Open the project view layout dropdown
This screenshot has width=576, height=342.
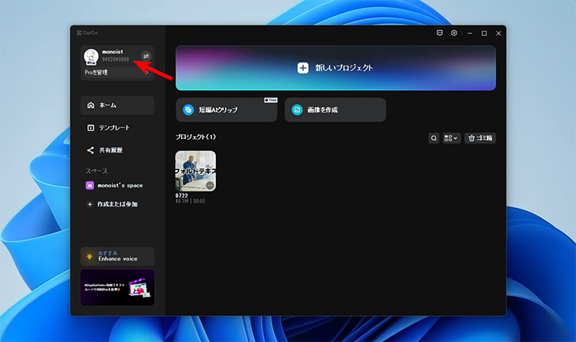coord(451,138)
